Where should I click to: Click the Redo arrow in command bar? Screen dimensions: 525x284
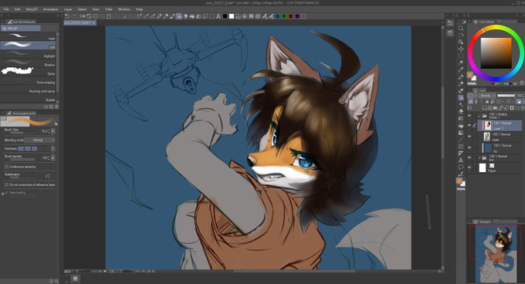(73, 16)
